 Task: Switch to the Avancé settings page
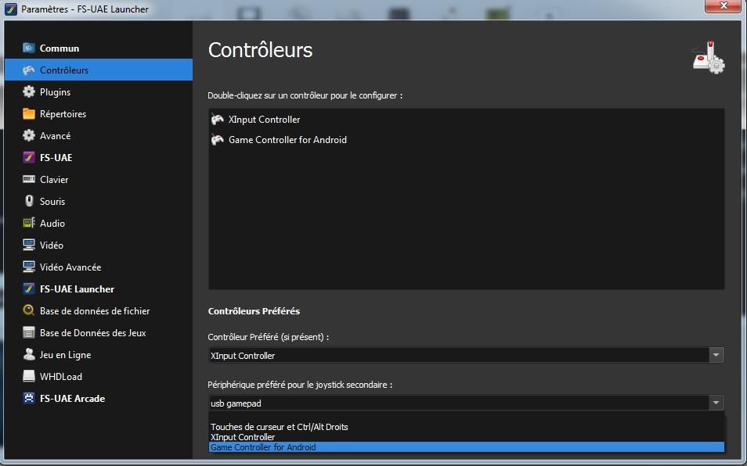(x=99, y=135)
